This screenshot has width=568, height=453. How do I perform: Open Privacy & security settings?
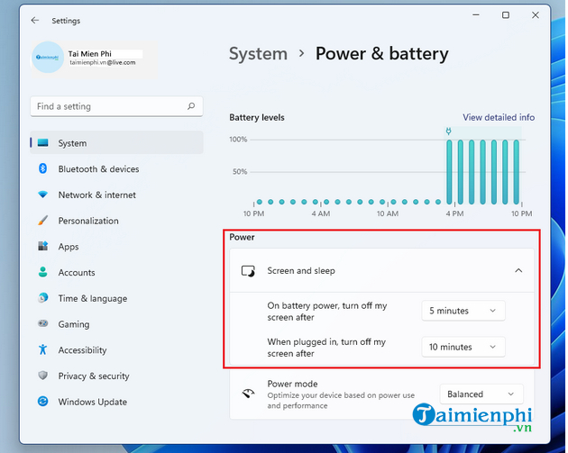pyautogui.click(x=116, y=376)
